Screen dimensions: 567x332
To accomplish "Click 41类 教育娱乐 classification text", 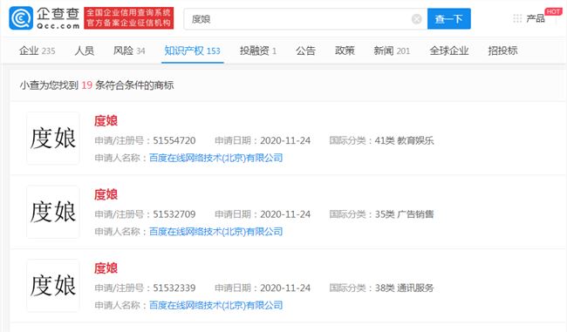I will point(404,140).
